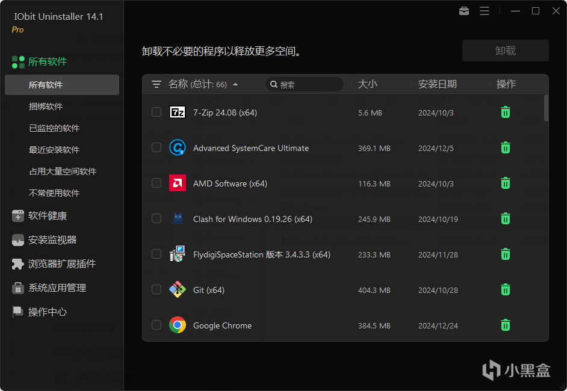Screen dimensions: 567x391
Task: Click the trash icon for Advanced SystemCare Ultimate
Action: 506,148
